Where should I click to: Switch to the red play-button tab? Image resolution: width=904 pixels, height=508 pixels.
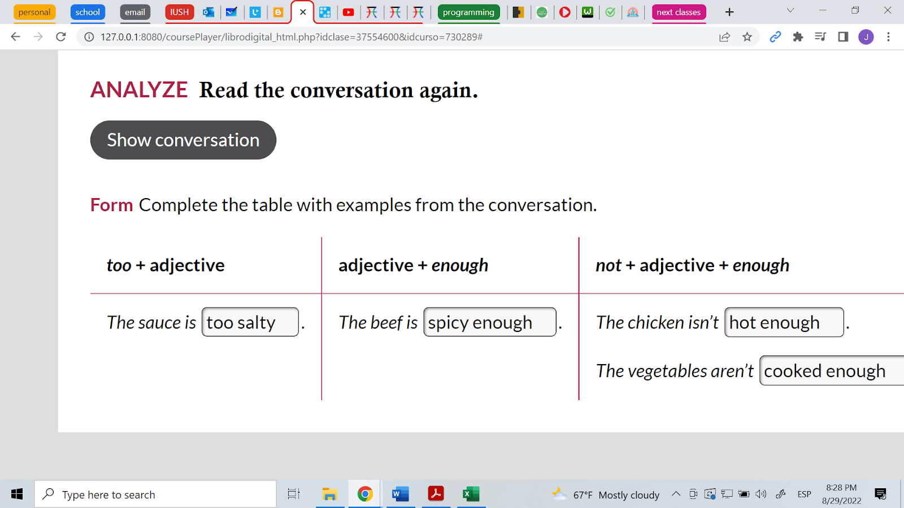click(x=565, y=12)
